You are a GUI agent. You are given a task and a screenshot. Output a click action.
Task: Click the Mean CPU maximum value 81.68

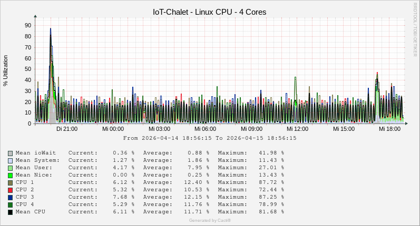click(271, 212)
